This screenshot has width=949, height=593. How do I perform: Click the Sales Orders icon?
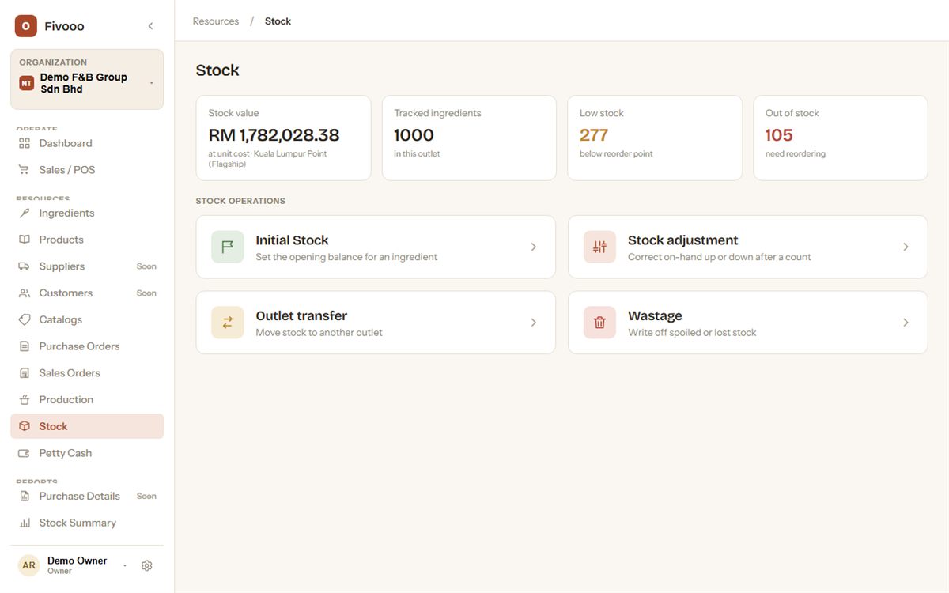pos(25,373)
